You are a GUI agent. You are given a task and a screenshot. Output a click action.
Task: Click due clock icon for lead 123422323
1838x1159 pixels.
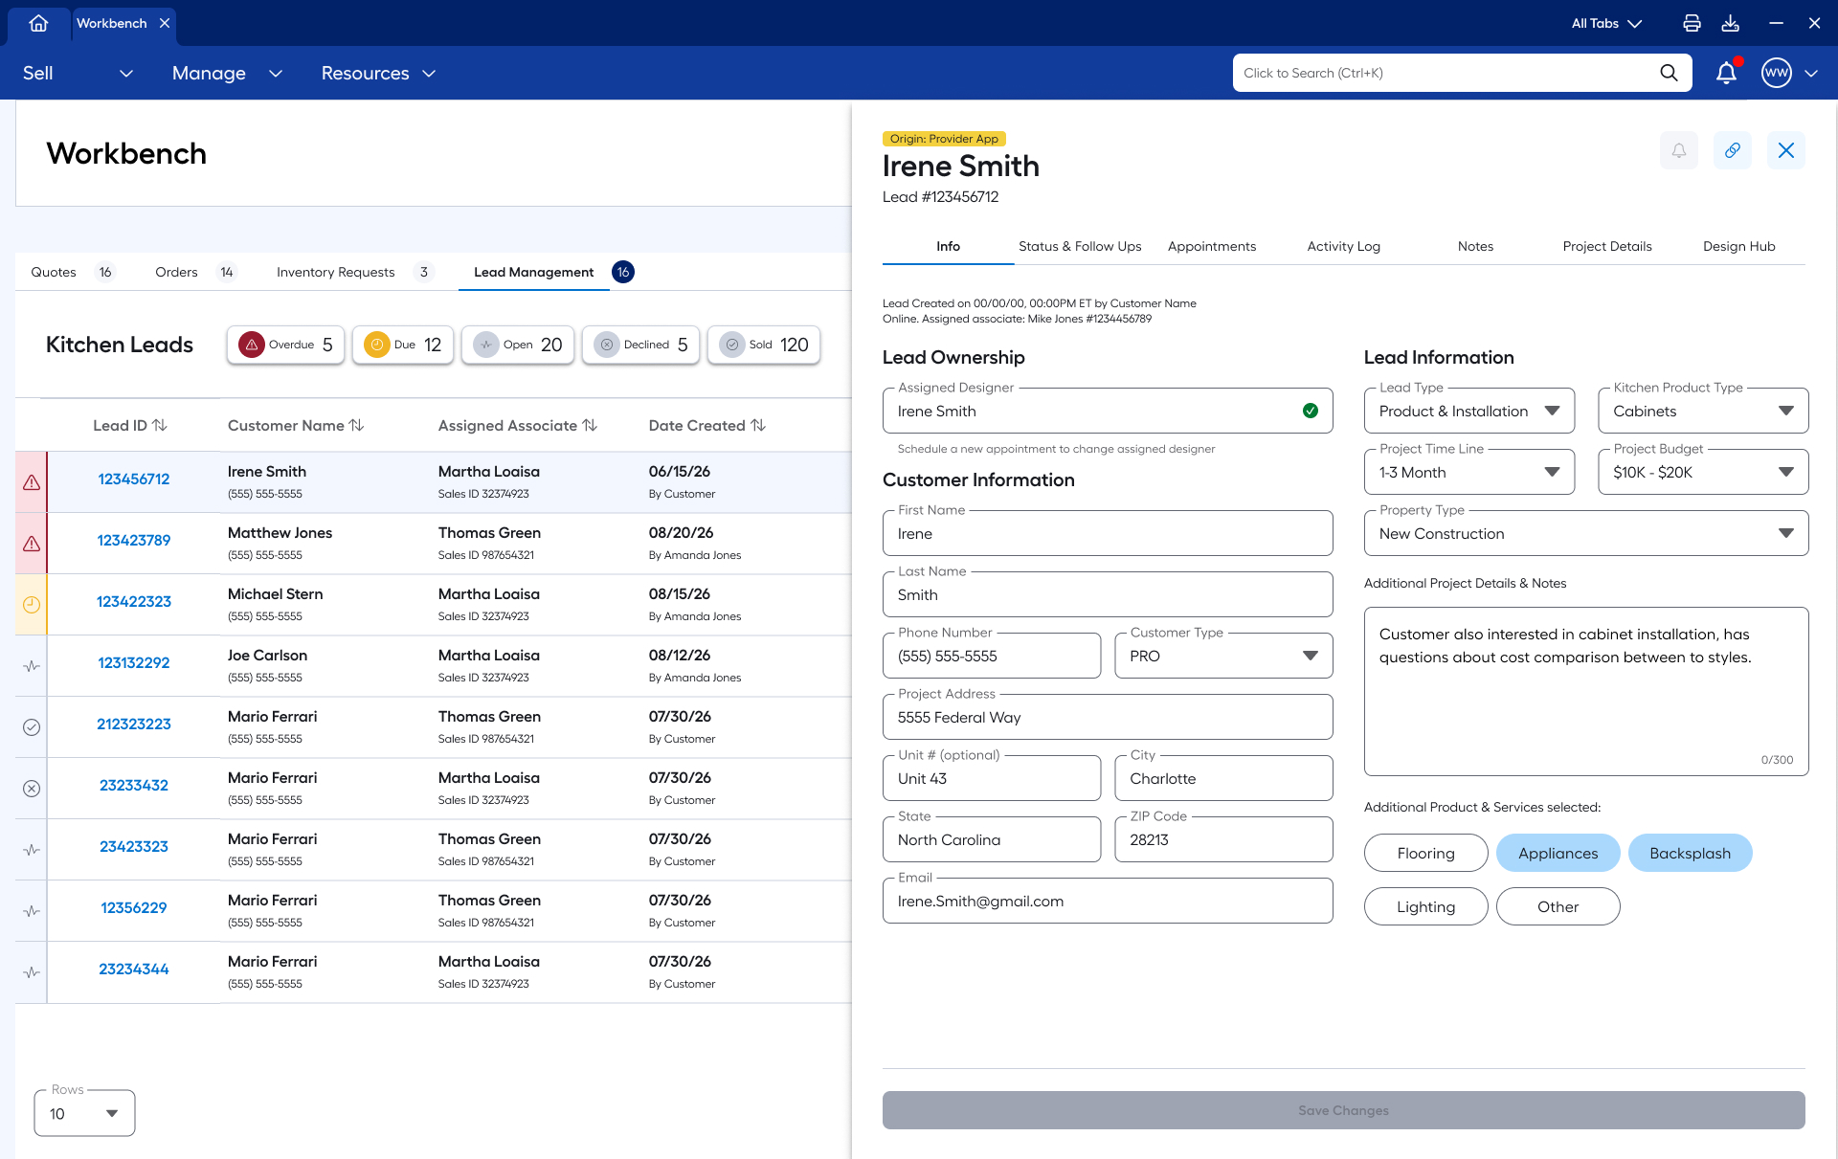point(32,605)
